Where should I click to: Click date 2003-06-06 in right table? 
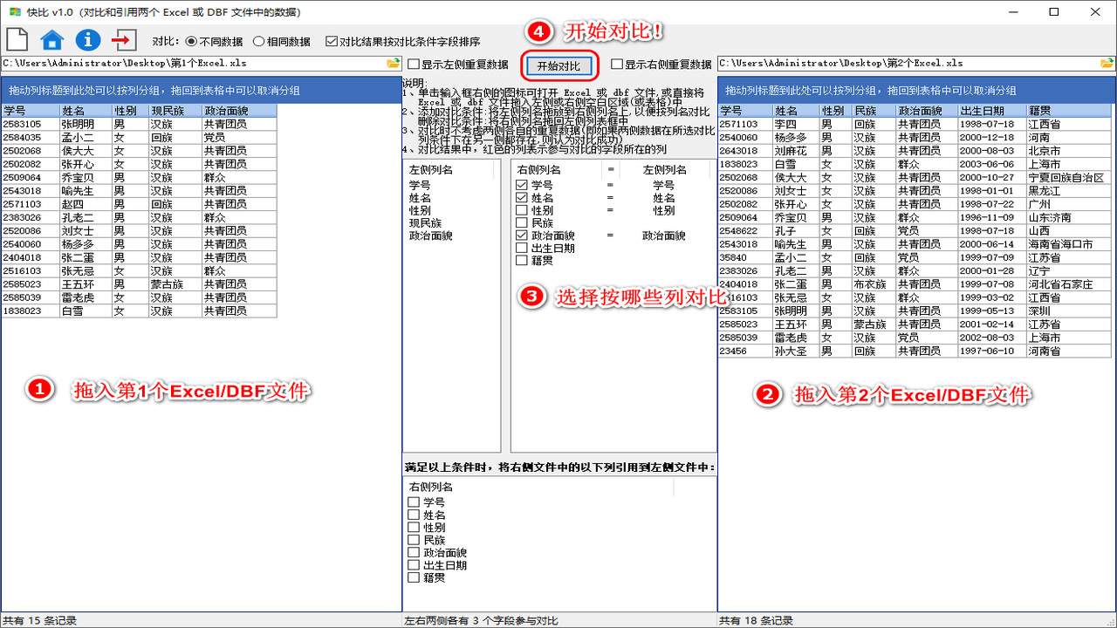[x=991, y=164]
